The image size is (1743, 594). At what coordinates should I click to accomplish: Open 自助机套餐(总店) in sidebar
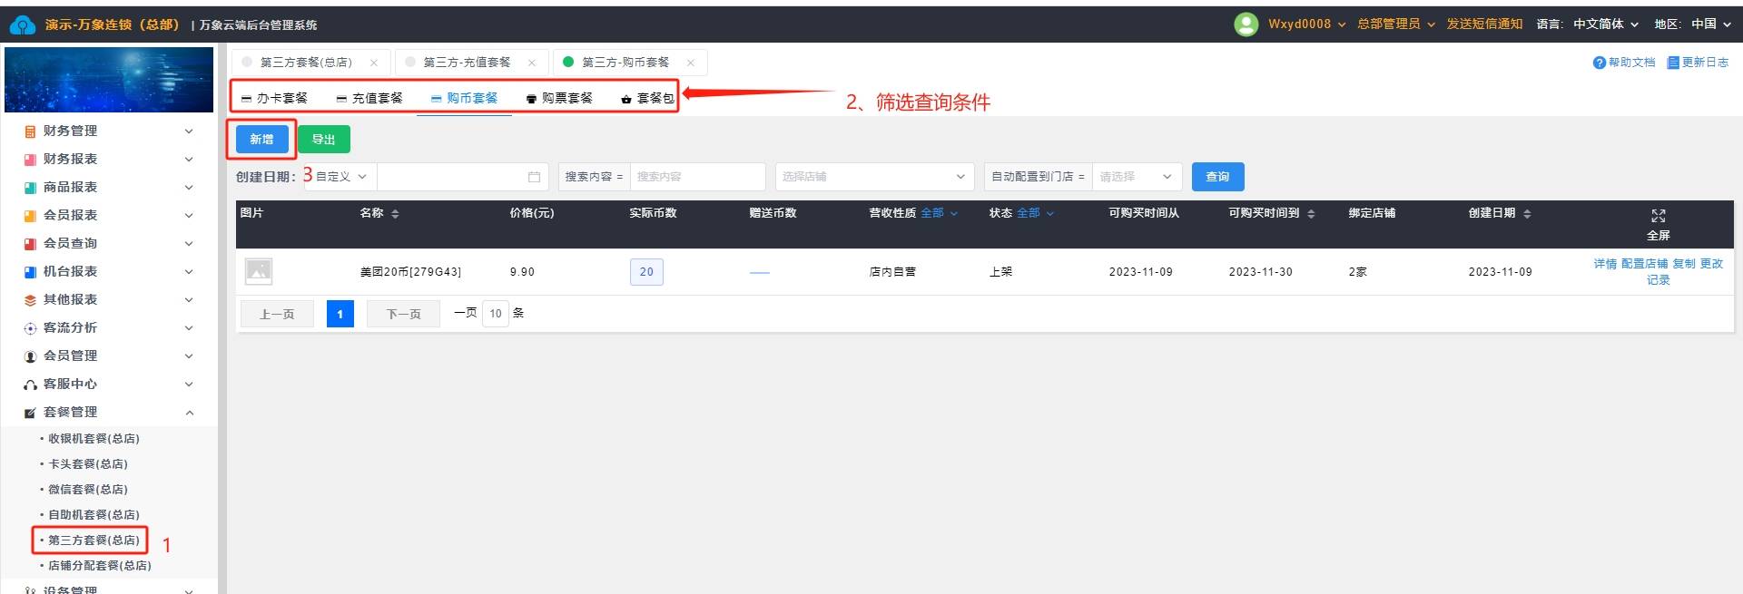pos(94,515)
